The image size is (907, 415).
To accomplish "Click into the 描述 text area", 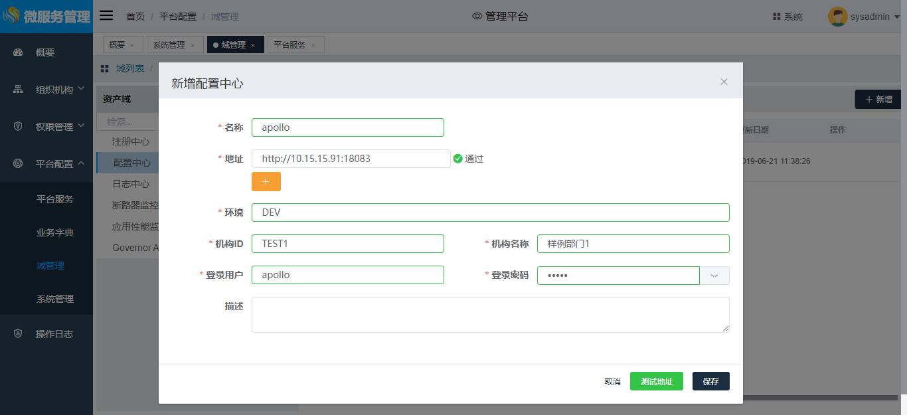I will [490, 314].
